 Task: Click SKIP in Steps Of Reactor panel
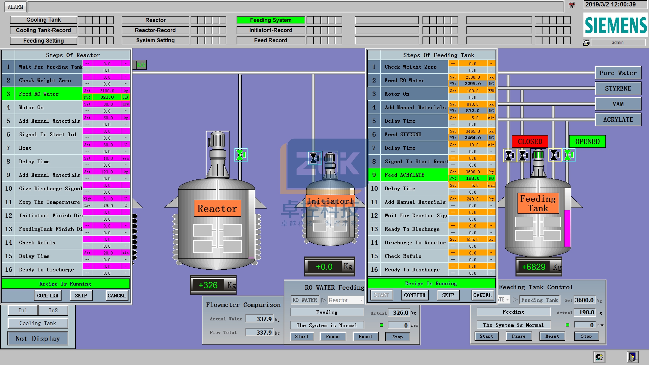coord(81,295)
